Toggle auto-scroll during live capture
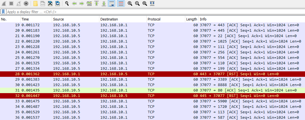Screen dimensions: 305x120 coord(111,3)
